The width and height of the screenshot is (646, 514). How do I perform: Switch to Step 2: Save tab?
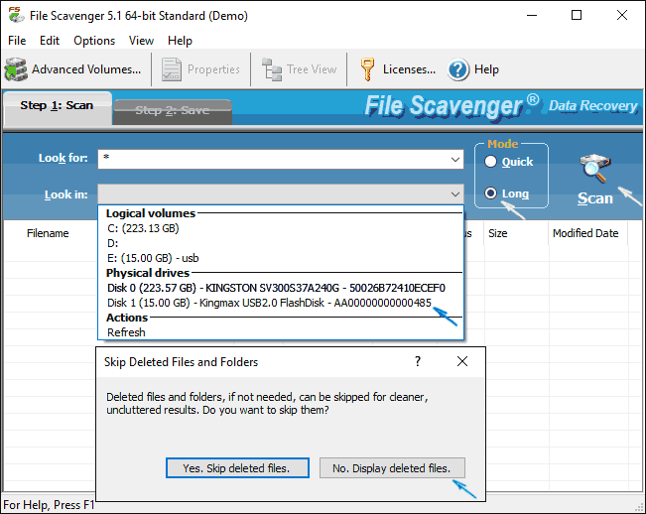173,111
